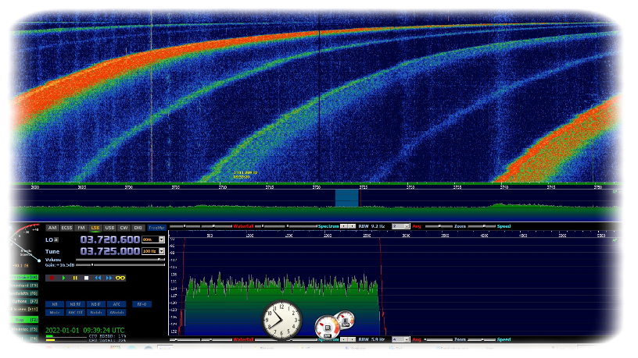Toggle the NR noise reduction button
The height and width of the screenshot is (358, 638).
pyautogui.click(x=55, y=304)
